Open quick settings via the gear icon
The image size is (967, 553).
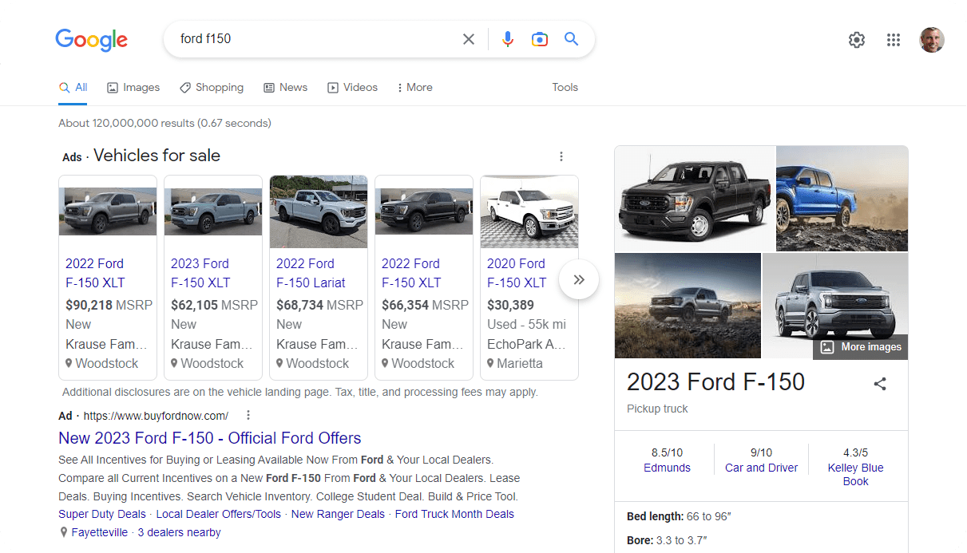coord(857,39)
